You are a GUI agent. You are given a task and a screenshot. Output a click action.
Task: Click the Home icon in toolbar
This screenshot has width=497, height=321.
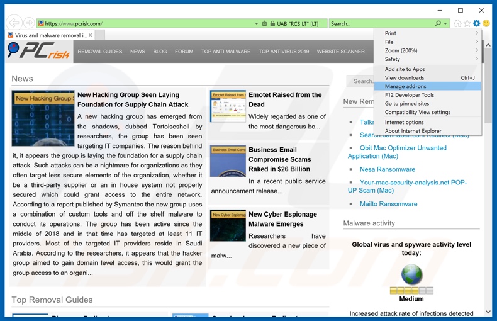(x=457, y=23)
